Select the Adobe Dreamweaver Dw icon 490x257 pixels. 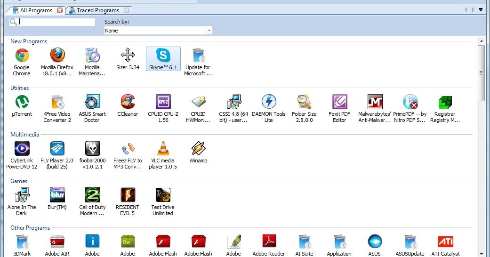point(128,241)
